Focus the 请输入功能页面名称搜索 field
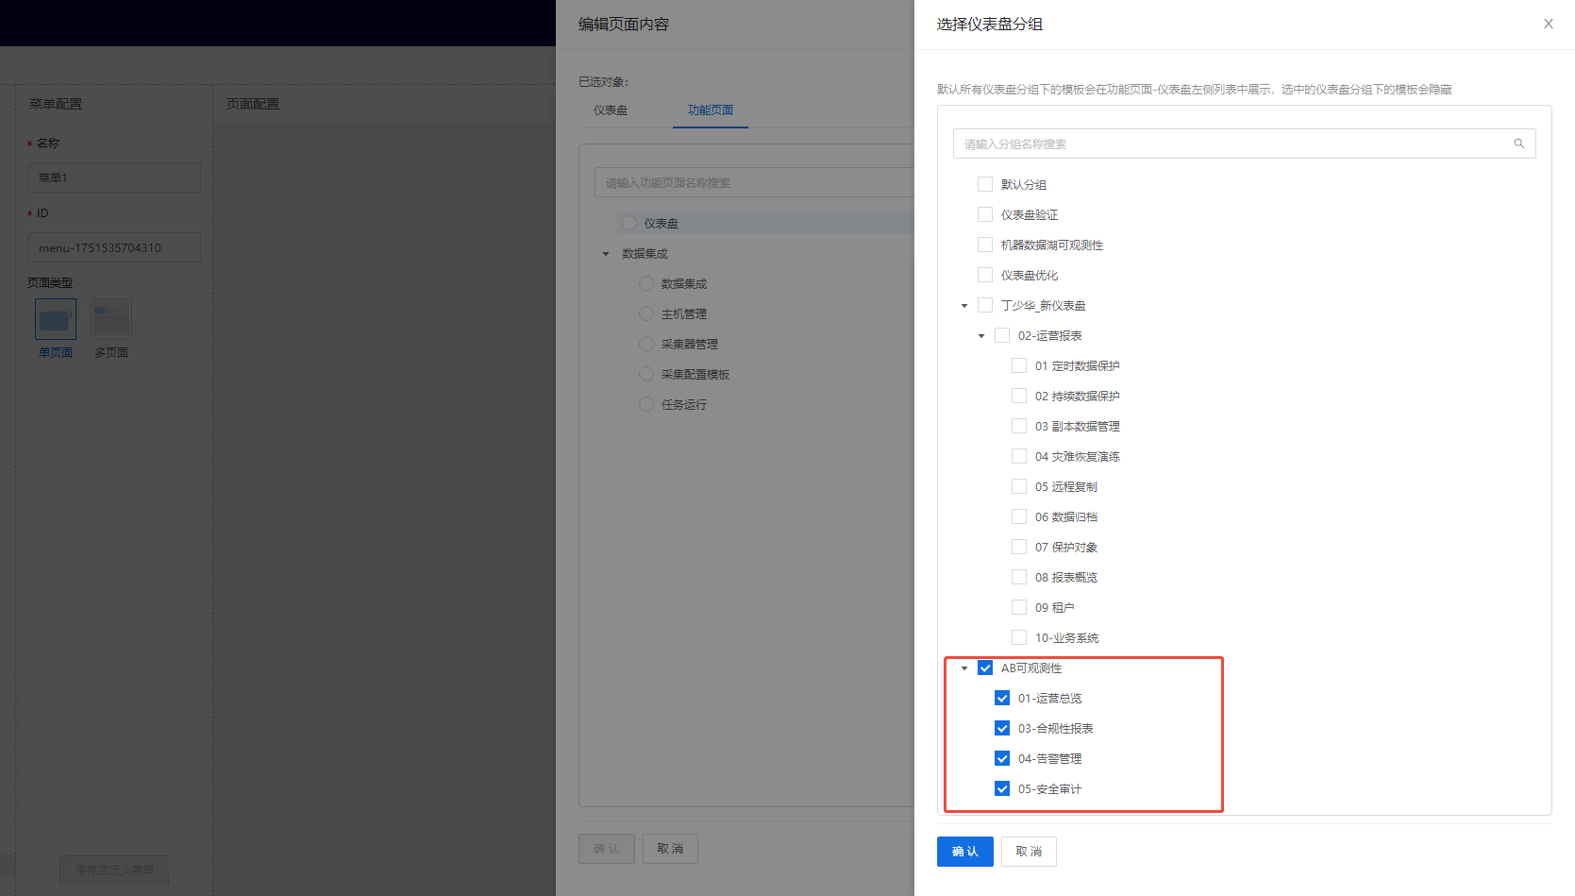Viewport: 1575px width, 896px height. [754, 182]
